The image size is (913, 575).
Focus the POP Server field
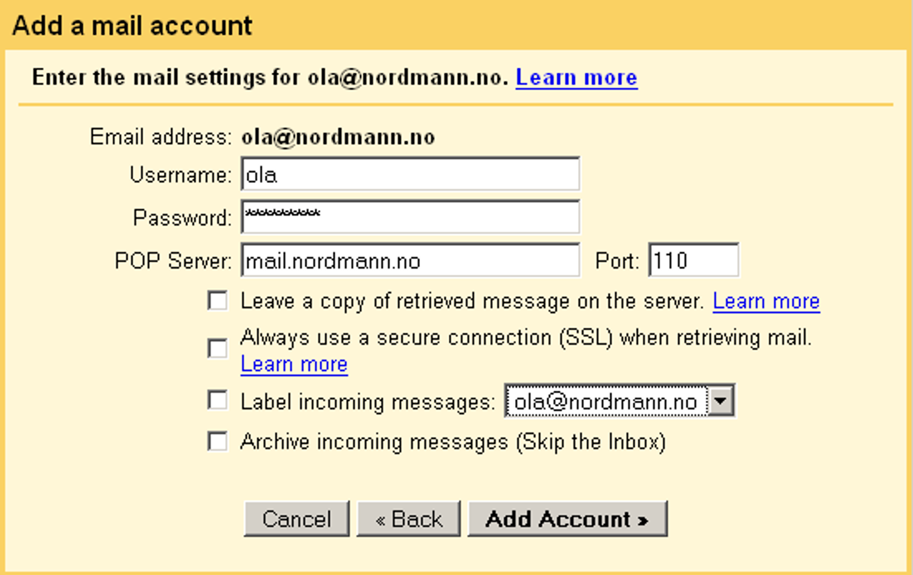click(410, 260)
